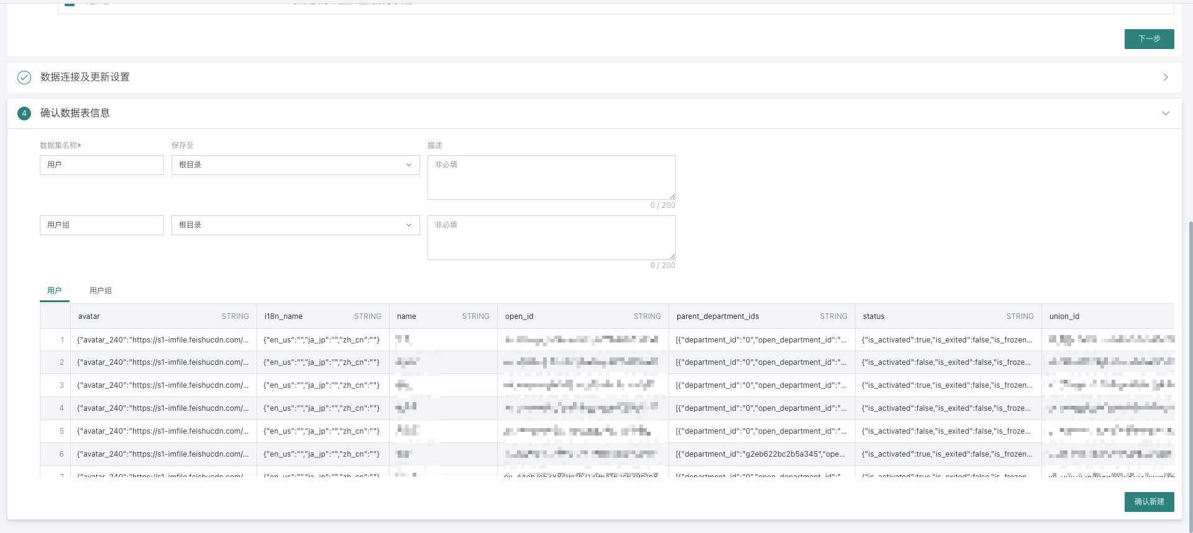This screenshot has width=1193, height=533.
Task: Open the 根目录 dropdown for 用户组 dataset
Action: (x=295, y=225)
